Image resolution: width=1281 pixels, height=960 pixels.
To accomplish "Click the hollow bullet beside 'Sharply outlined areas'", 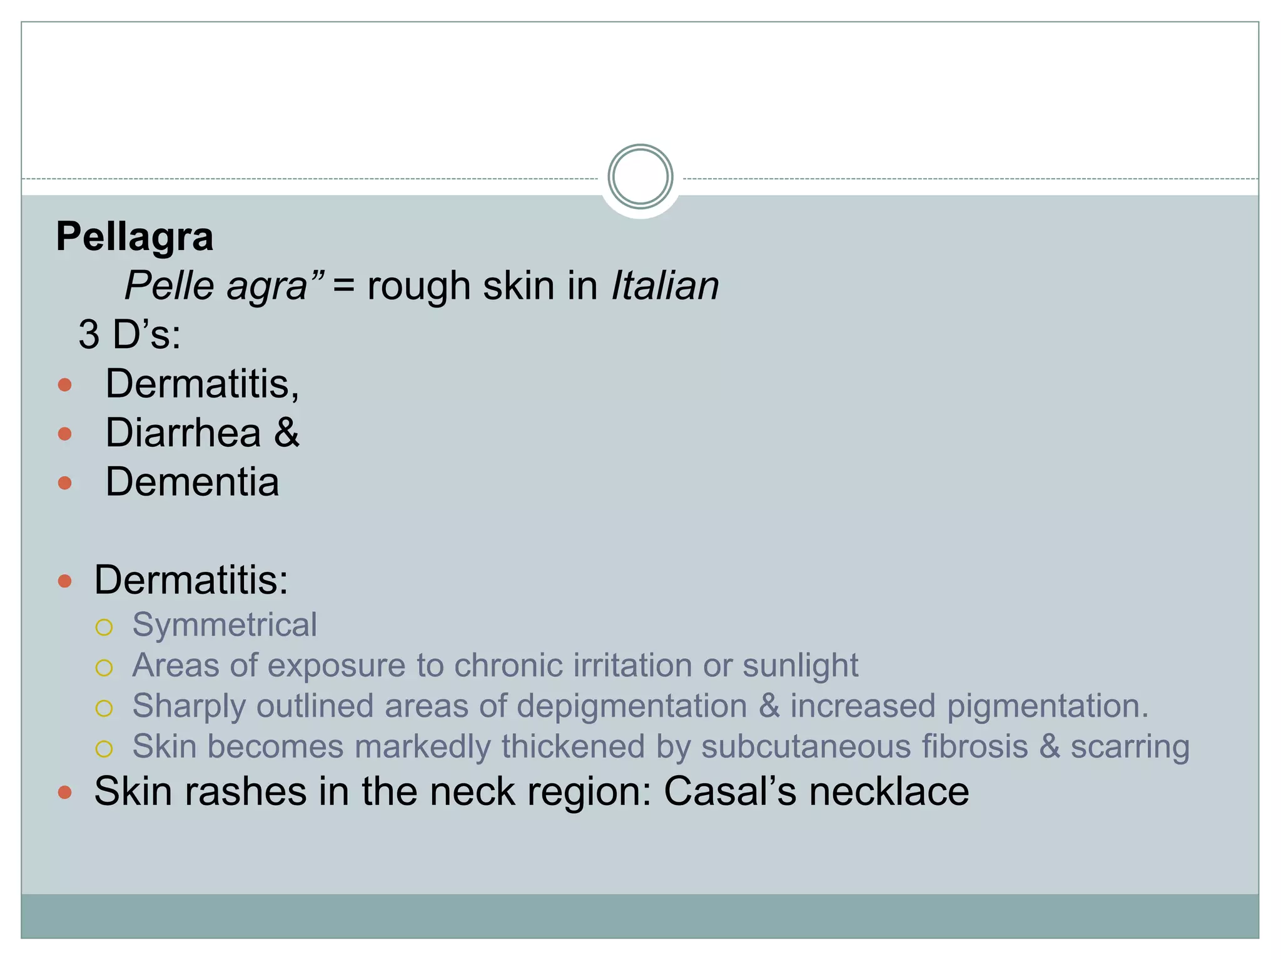I will pyautogui.click(x=104, y=708).
